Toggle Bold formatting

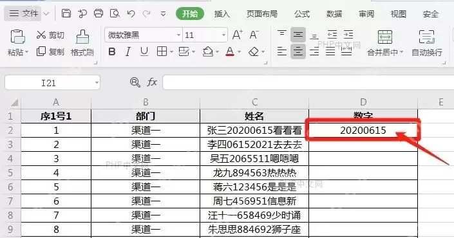coord(112,51)
